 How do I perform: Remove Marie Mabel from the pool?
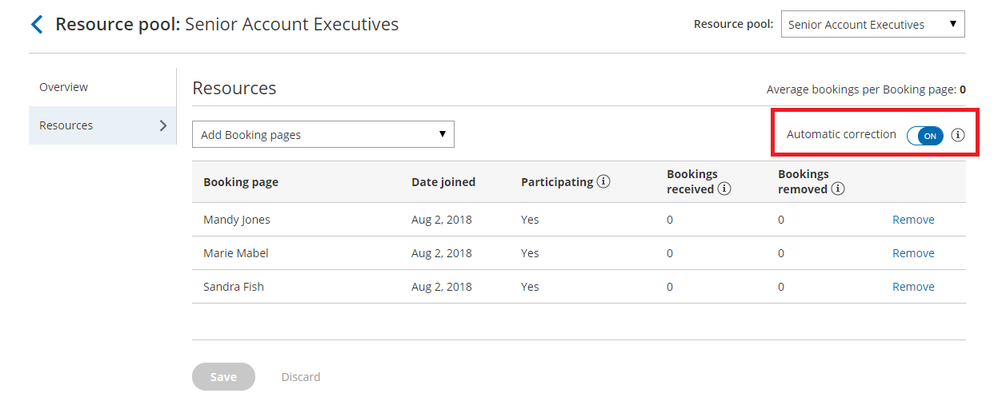pos(913,253)
